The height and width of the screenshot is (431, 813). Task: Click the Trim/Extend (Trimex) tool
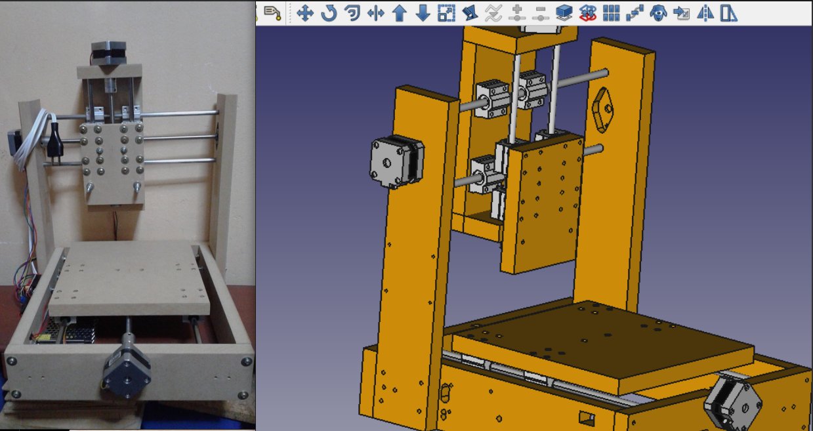click(375, 12)
